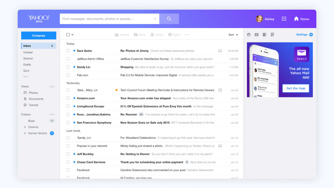Open the Settings gear icon

[311, 34]
